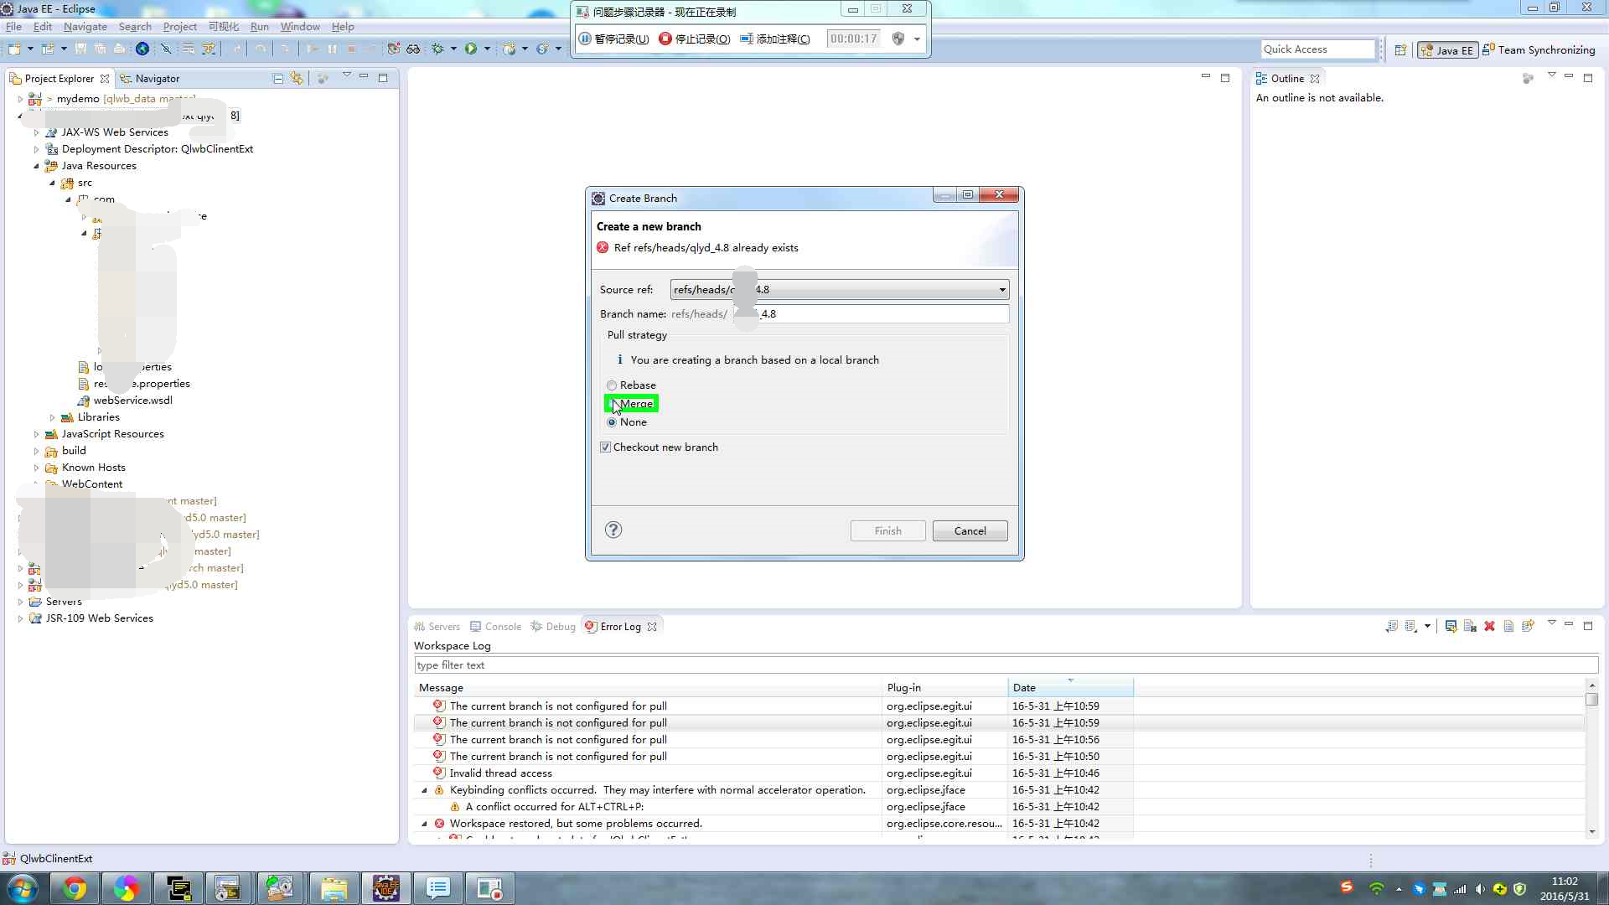Select the Rebase pull strategy radio button

point(611,385)
